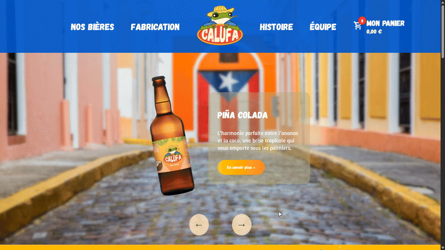Open the Nos Bières menu
The width and height of the screenshot is (445, 250).
tap(92, 27)
